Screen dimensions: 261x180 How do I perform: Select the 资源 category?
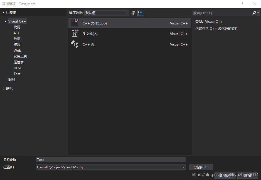[17, 44]
